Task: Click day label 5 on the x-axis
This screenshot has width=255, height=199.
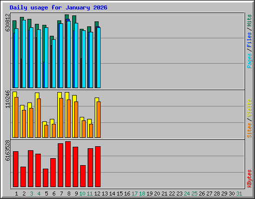Action: [x=46, y=194]
